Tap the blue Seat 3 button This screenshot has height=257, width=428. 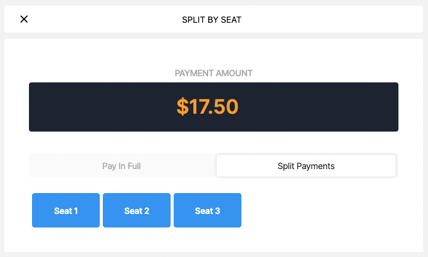208,210
